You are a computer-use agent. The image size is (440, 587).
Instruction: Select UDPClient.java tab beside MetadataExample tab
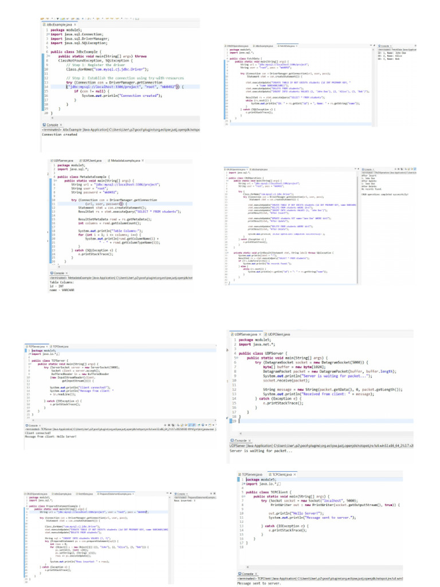pyautogui.click(x=91, y=161)
